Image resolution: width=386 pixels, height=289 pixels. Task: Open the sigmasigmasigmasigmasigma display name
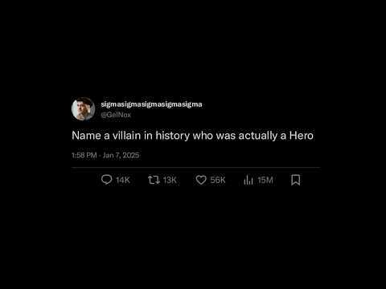[151, 104]
